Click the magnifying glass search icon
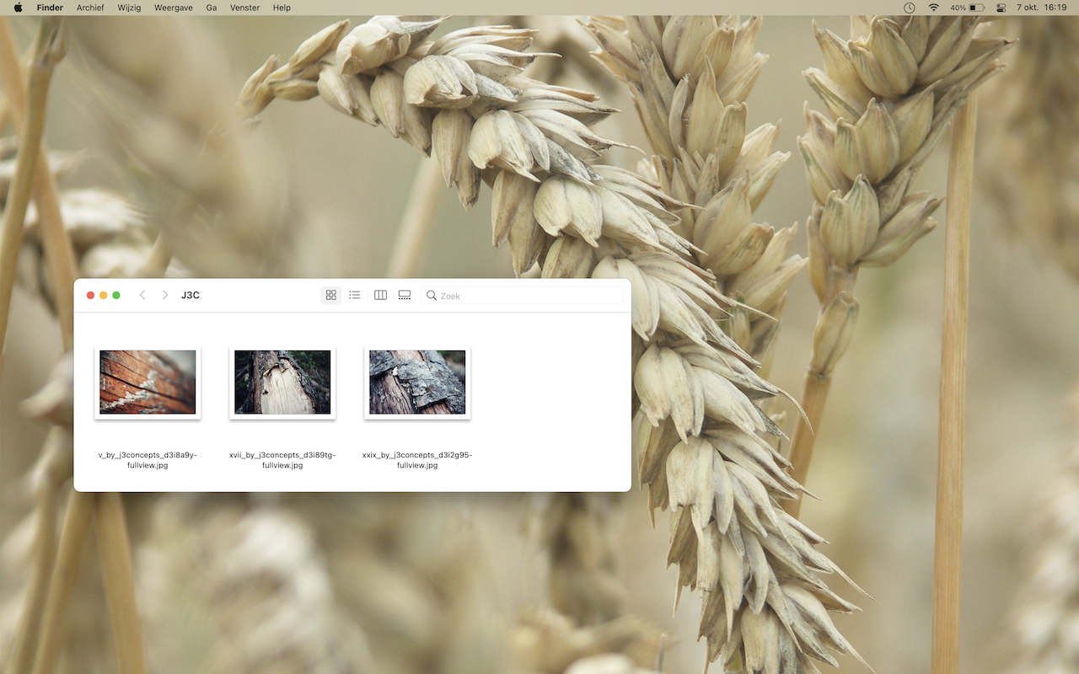 tap(432, 296)
